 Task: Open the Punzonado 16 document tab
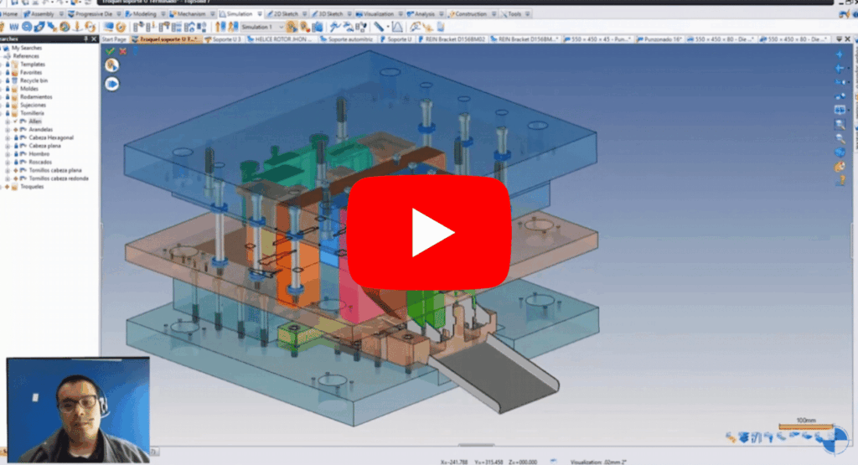click(659, 39)
